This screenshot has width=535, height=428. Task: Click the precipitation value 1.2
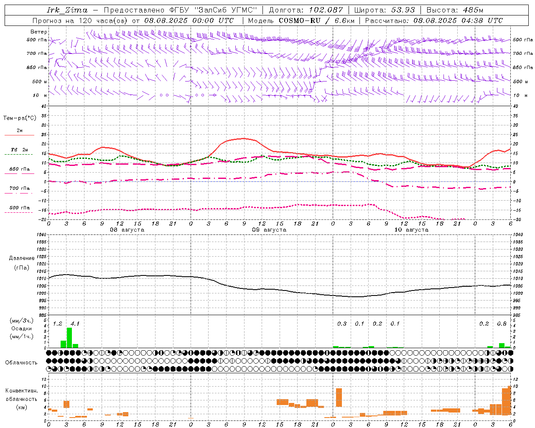[57, 324]
